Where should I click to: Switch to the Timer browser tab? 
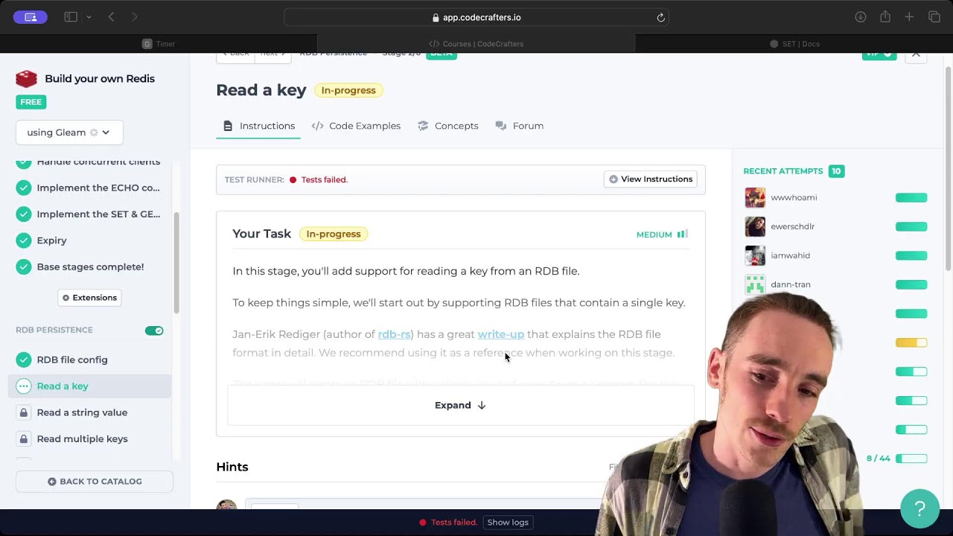(x=159, y=44)
